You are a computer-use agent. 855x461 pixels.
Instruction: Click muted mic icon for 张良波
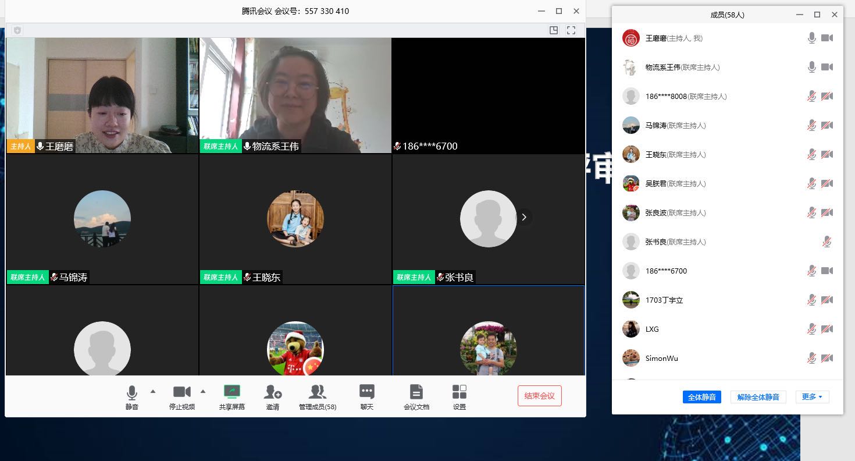pos(812,212)
